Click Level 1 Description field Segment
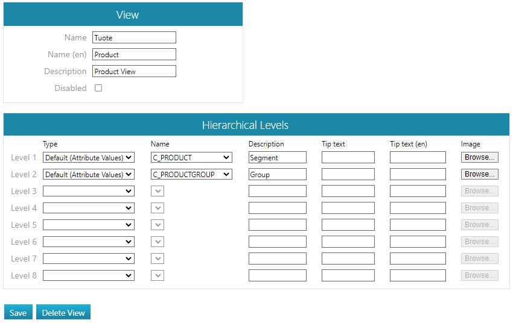 (277, 157)
